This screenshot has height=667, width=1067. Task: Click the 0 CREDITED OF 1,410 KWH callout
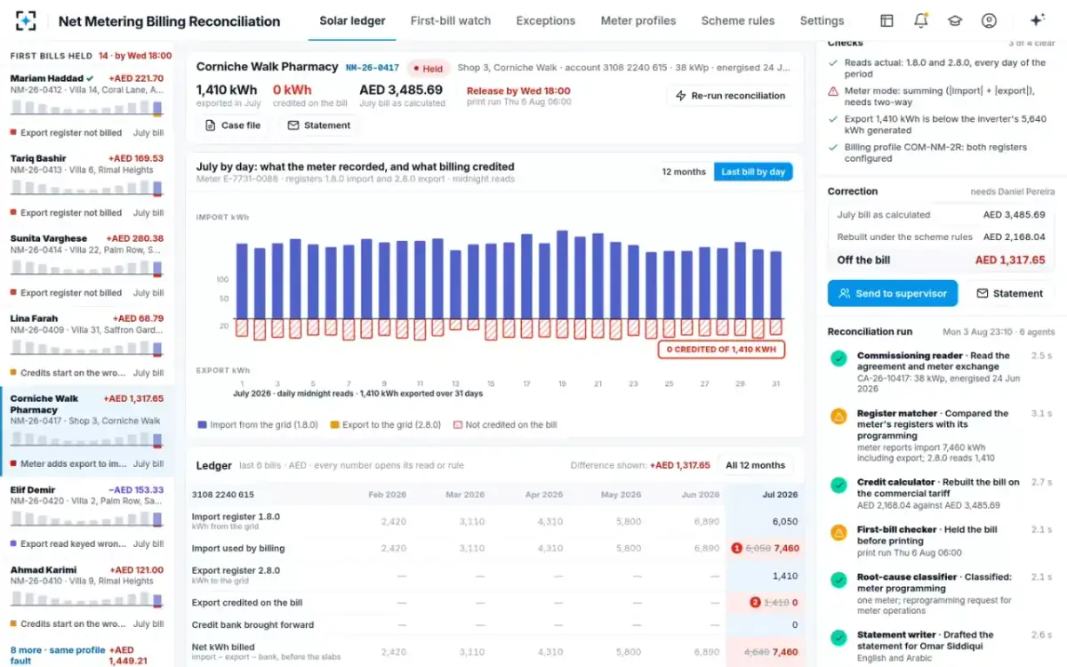721,350
